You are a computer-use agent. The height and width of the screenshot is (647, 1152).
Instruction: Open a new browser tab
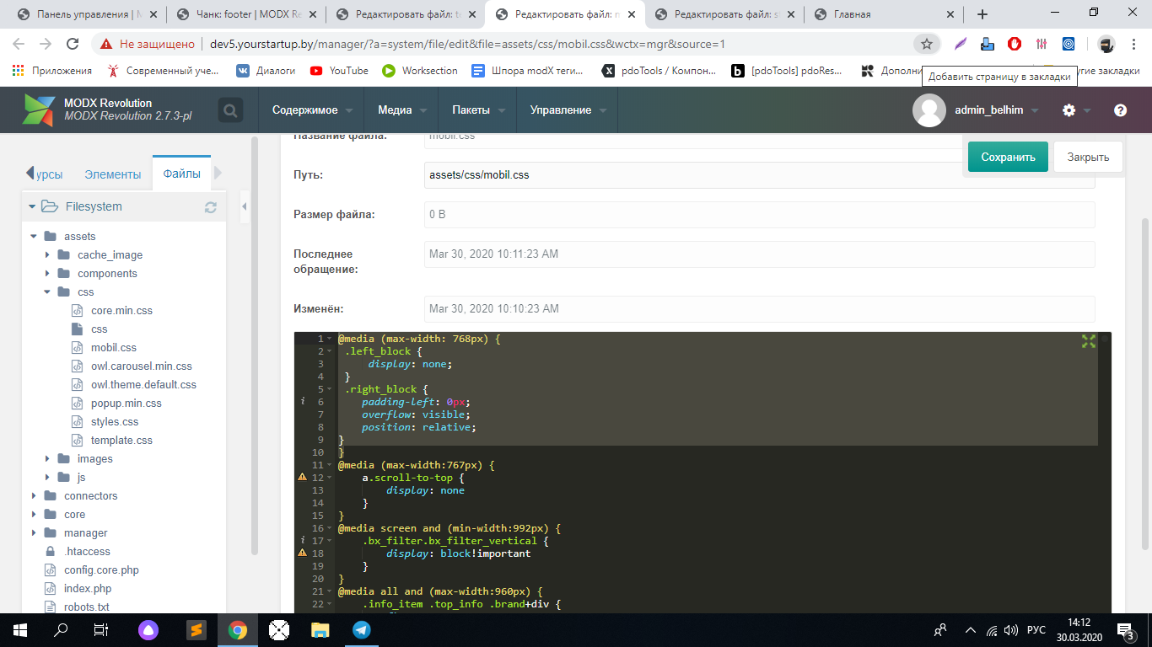(x=982, y=14)
